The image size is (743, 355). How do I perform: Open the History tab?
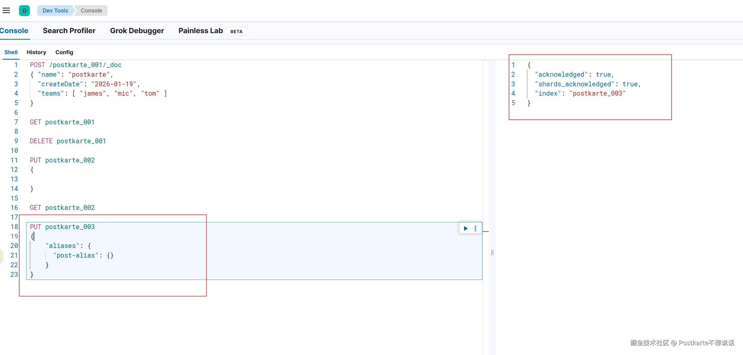[x=36, y=52]
